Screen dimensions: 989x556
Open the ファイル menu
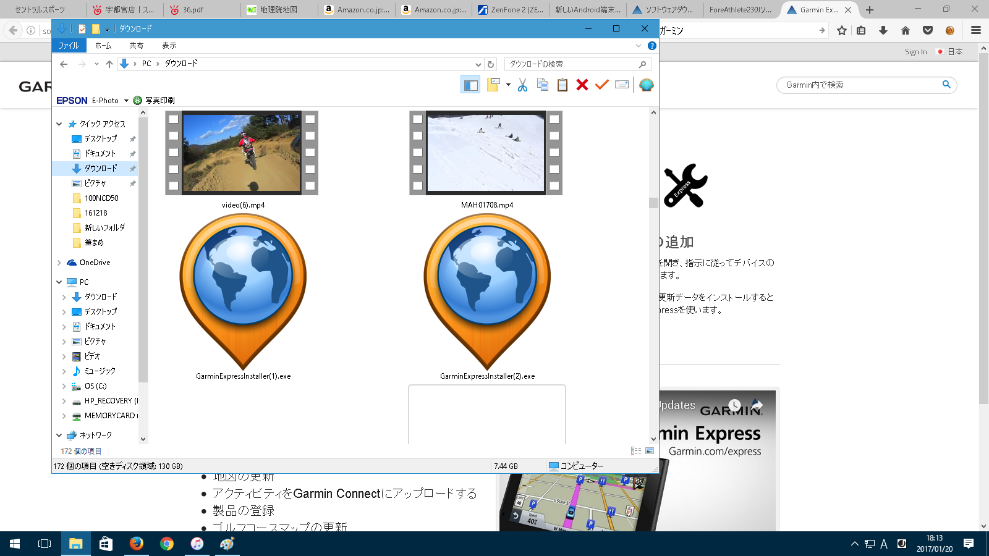pyautogui.click(x=69, y=46)
